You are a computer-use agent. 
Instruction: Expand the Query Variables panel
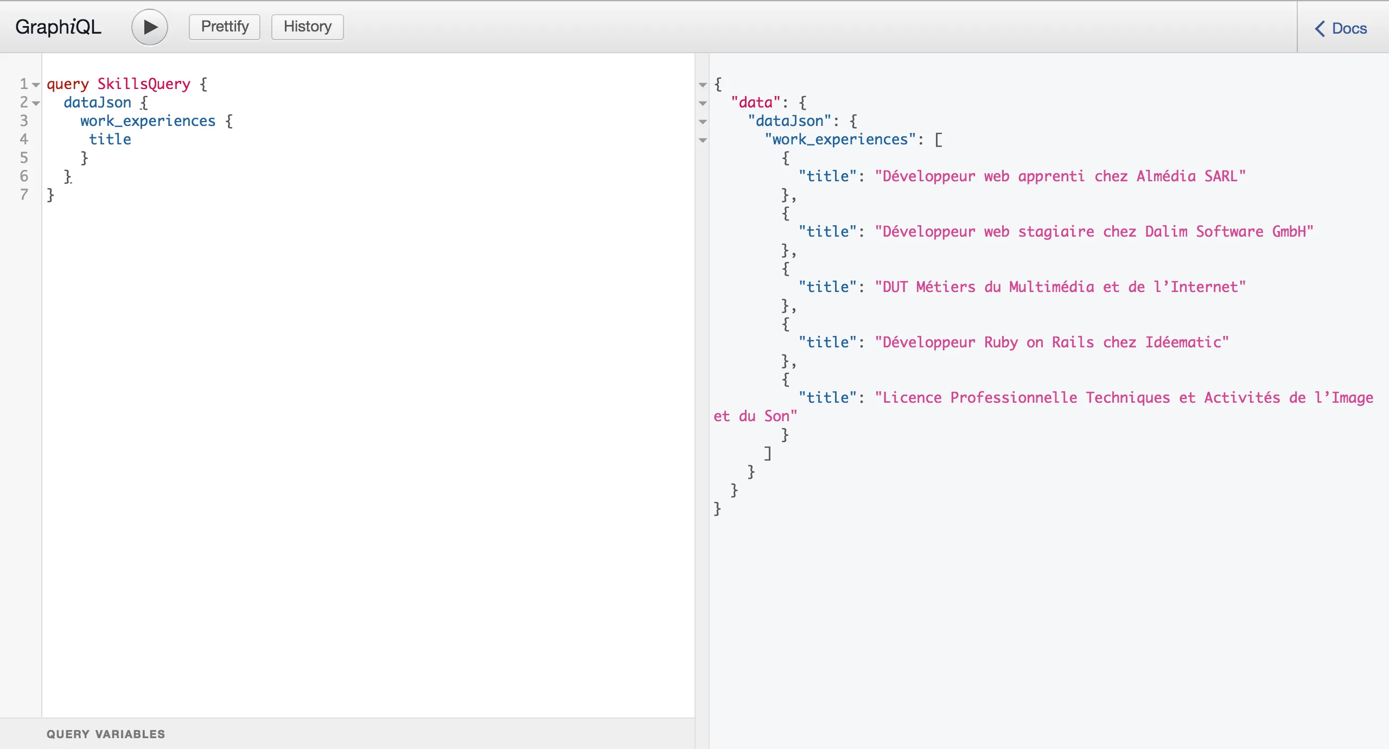click(106, 734)
